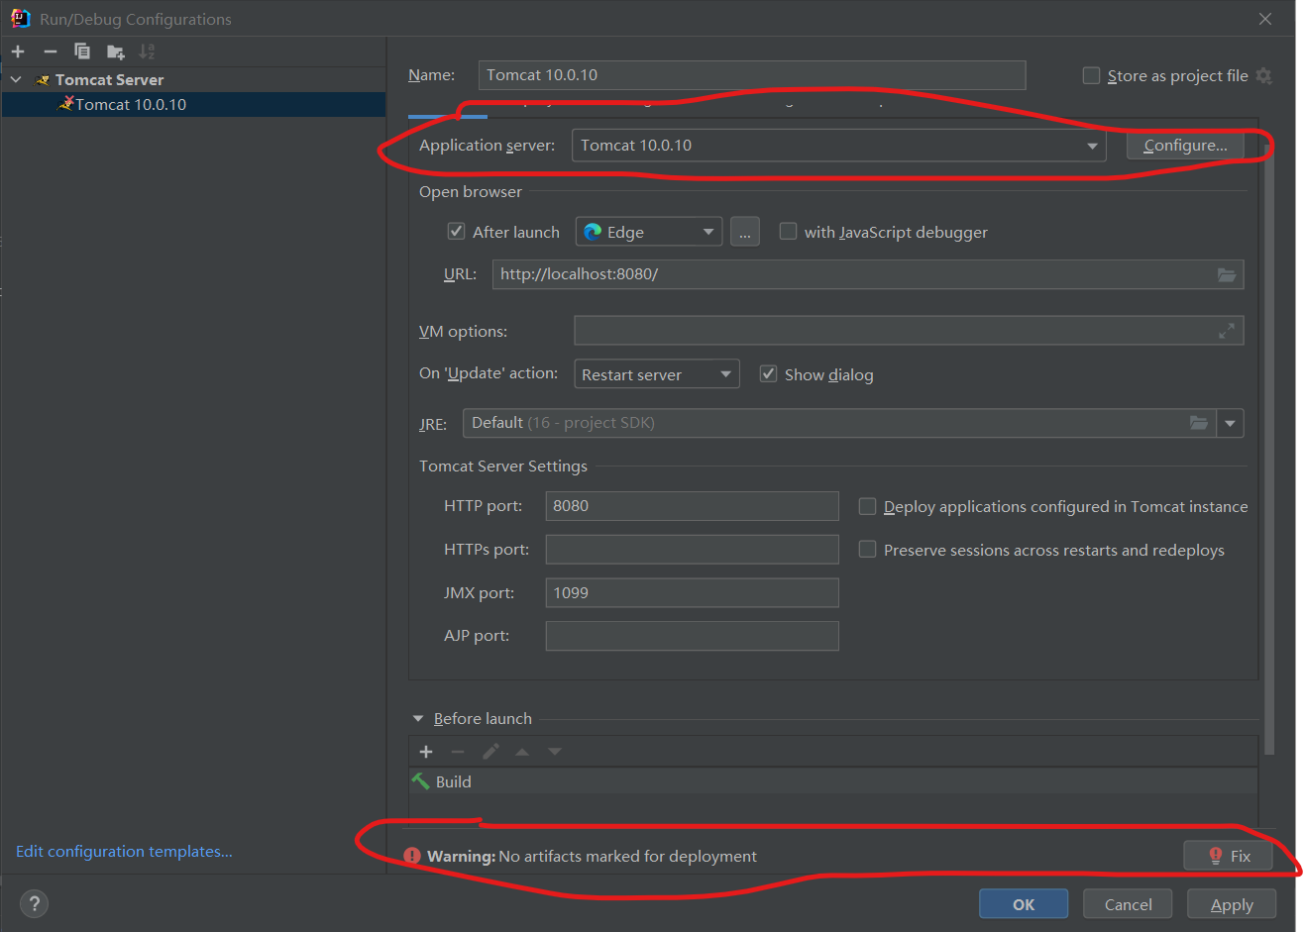Image resolution: width=1304 pixels, height=932 pixels.
Task: Click the Configure... button
Action: [x=1185, y=146]
